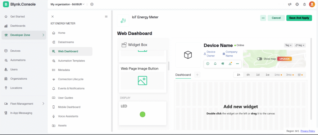Click the Cancel button

coord(276,18)
